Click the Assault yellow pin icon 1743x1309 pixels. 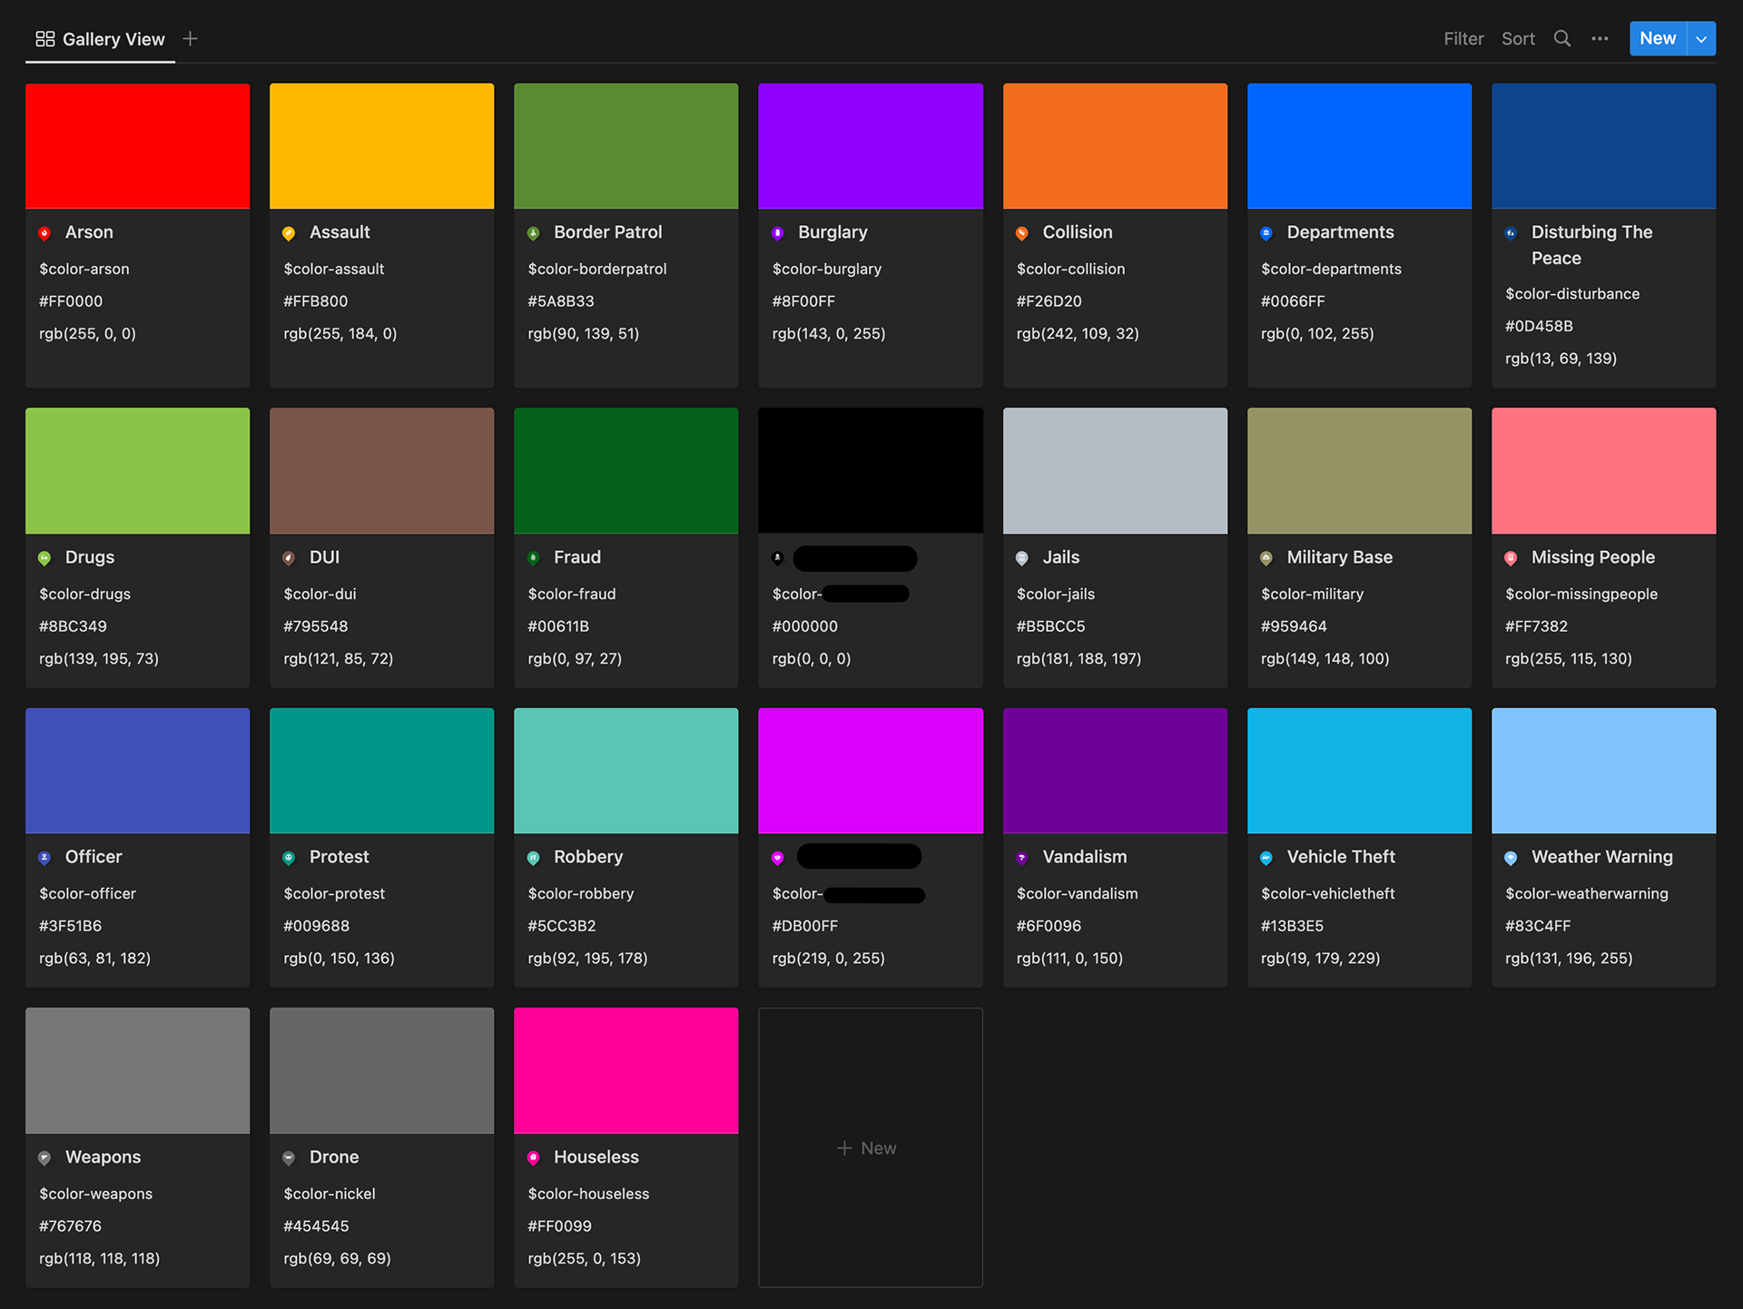(x=289, y=233)
